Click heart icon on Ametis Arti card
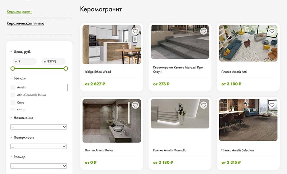287x174 pixels. pos(272,31)
